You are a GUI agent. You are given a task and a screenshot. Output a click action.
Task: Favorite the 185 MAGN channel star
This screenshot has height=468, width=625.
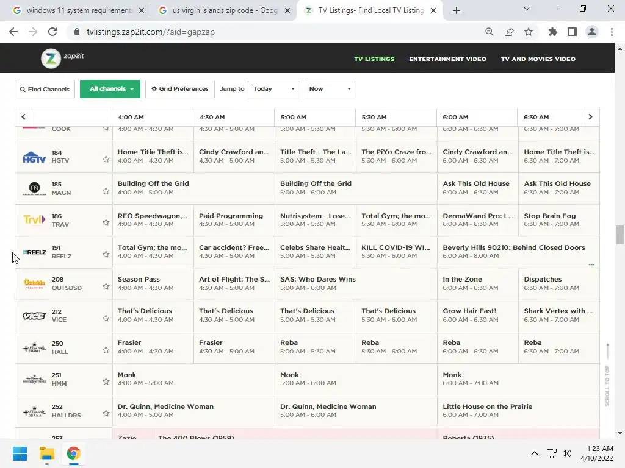pos(106,191)
